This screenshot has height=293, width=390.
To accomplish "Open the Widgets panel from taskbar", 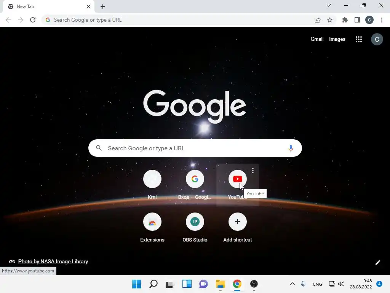I will tap(187, 284).
